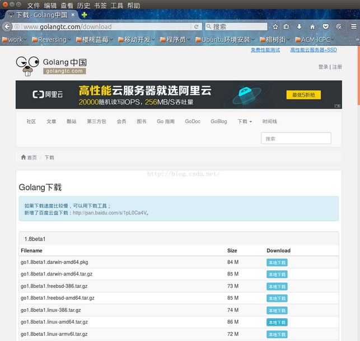Click the 免费性能测试 ad link

265,50
